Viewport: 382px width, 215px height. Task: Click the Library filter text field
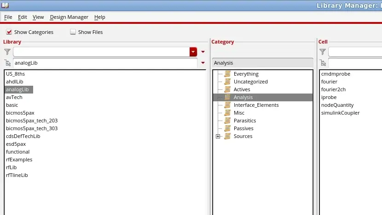pos(101,52)
